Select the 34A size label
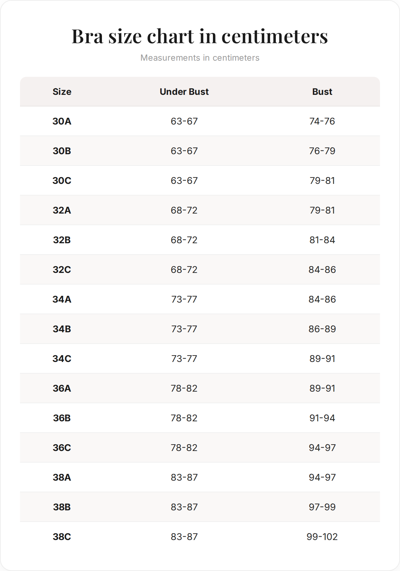This screenshot has height=571, width=400. click(62, 299)
